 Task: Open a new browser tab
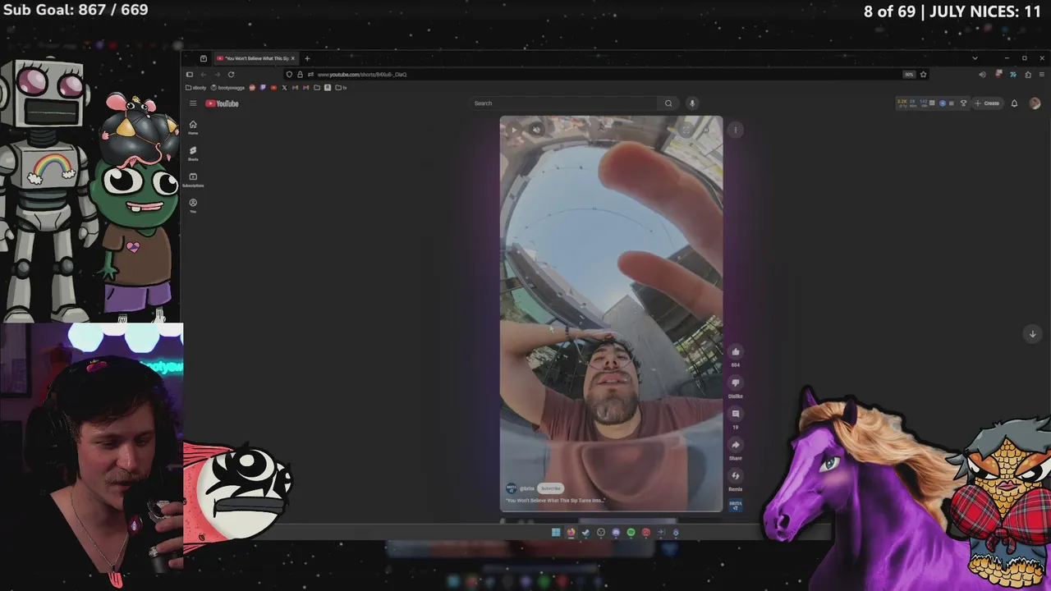click(x=307, y=58)
